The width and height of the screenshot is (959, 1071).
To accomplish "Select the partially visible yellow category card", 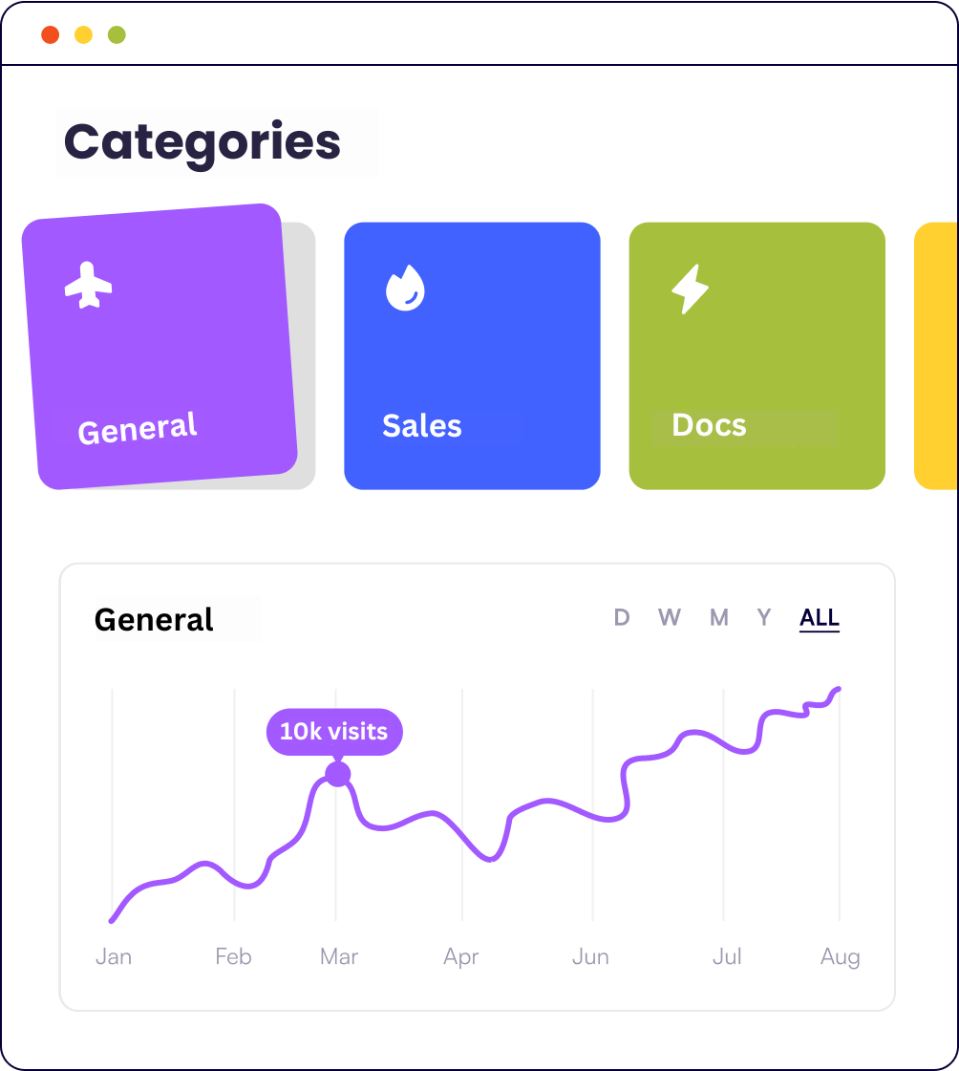I will [x=938, y=355].
